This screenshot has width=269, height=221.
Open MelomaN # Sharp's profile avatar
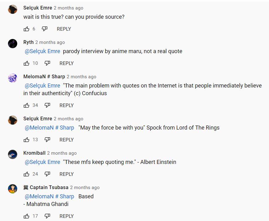click(13, 78)
